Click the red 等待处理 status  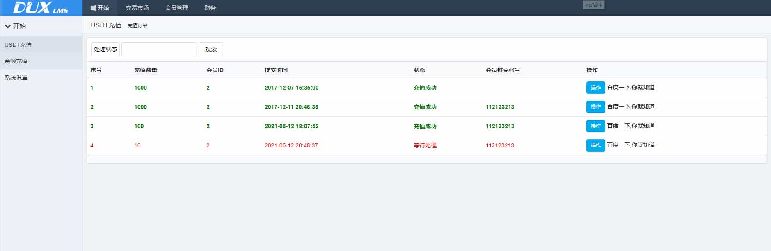point(425,145)
